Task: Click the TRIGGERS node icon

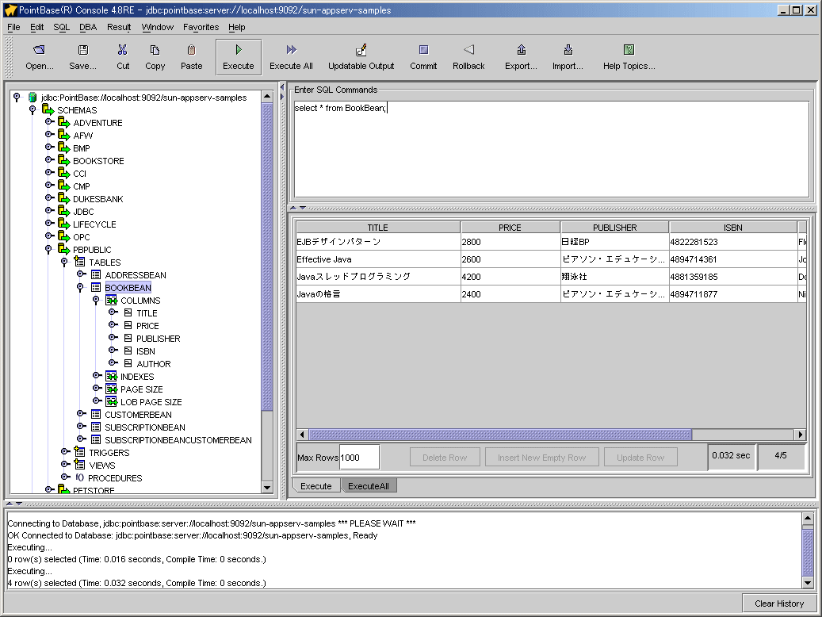Action: (80, 452)
